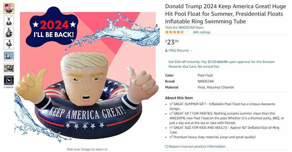Expand the FREE Returns dropdown arrow
The image size is (292, 152).
[x=191, y=50]
